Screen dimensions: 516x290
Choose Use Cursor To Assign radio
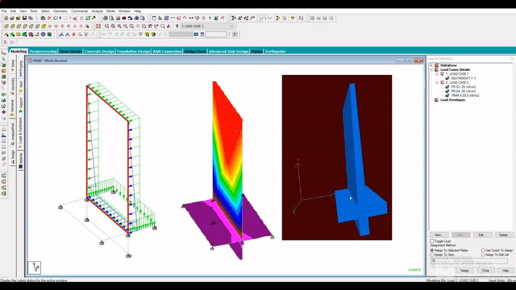483,251
